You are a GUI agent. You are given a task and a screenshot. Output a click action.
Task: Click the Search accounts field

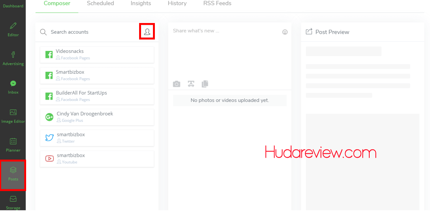coord(92,32)
